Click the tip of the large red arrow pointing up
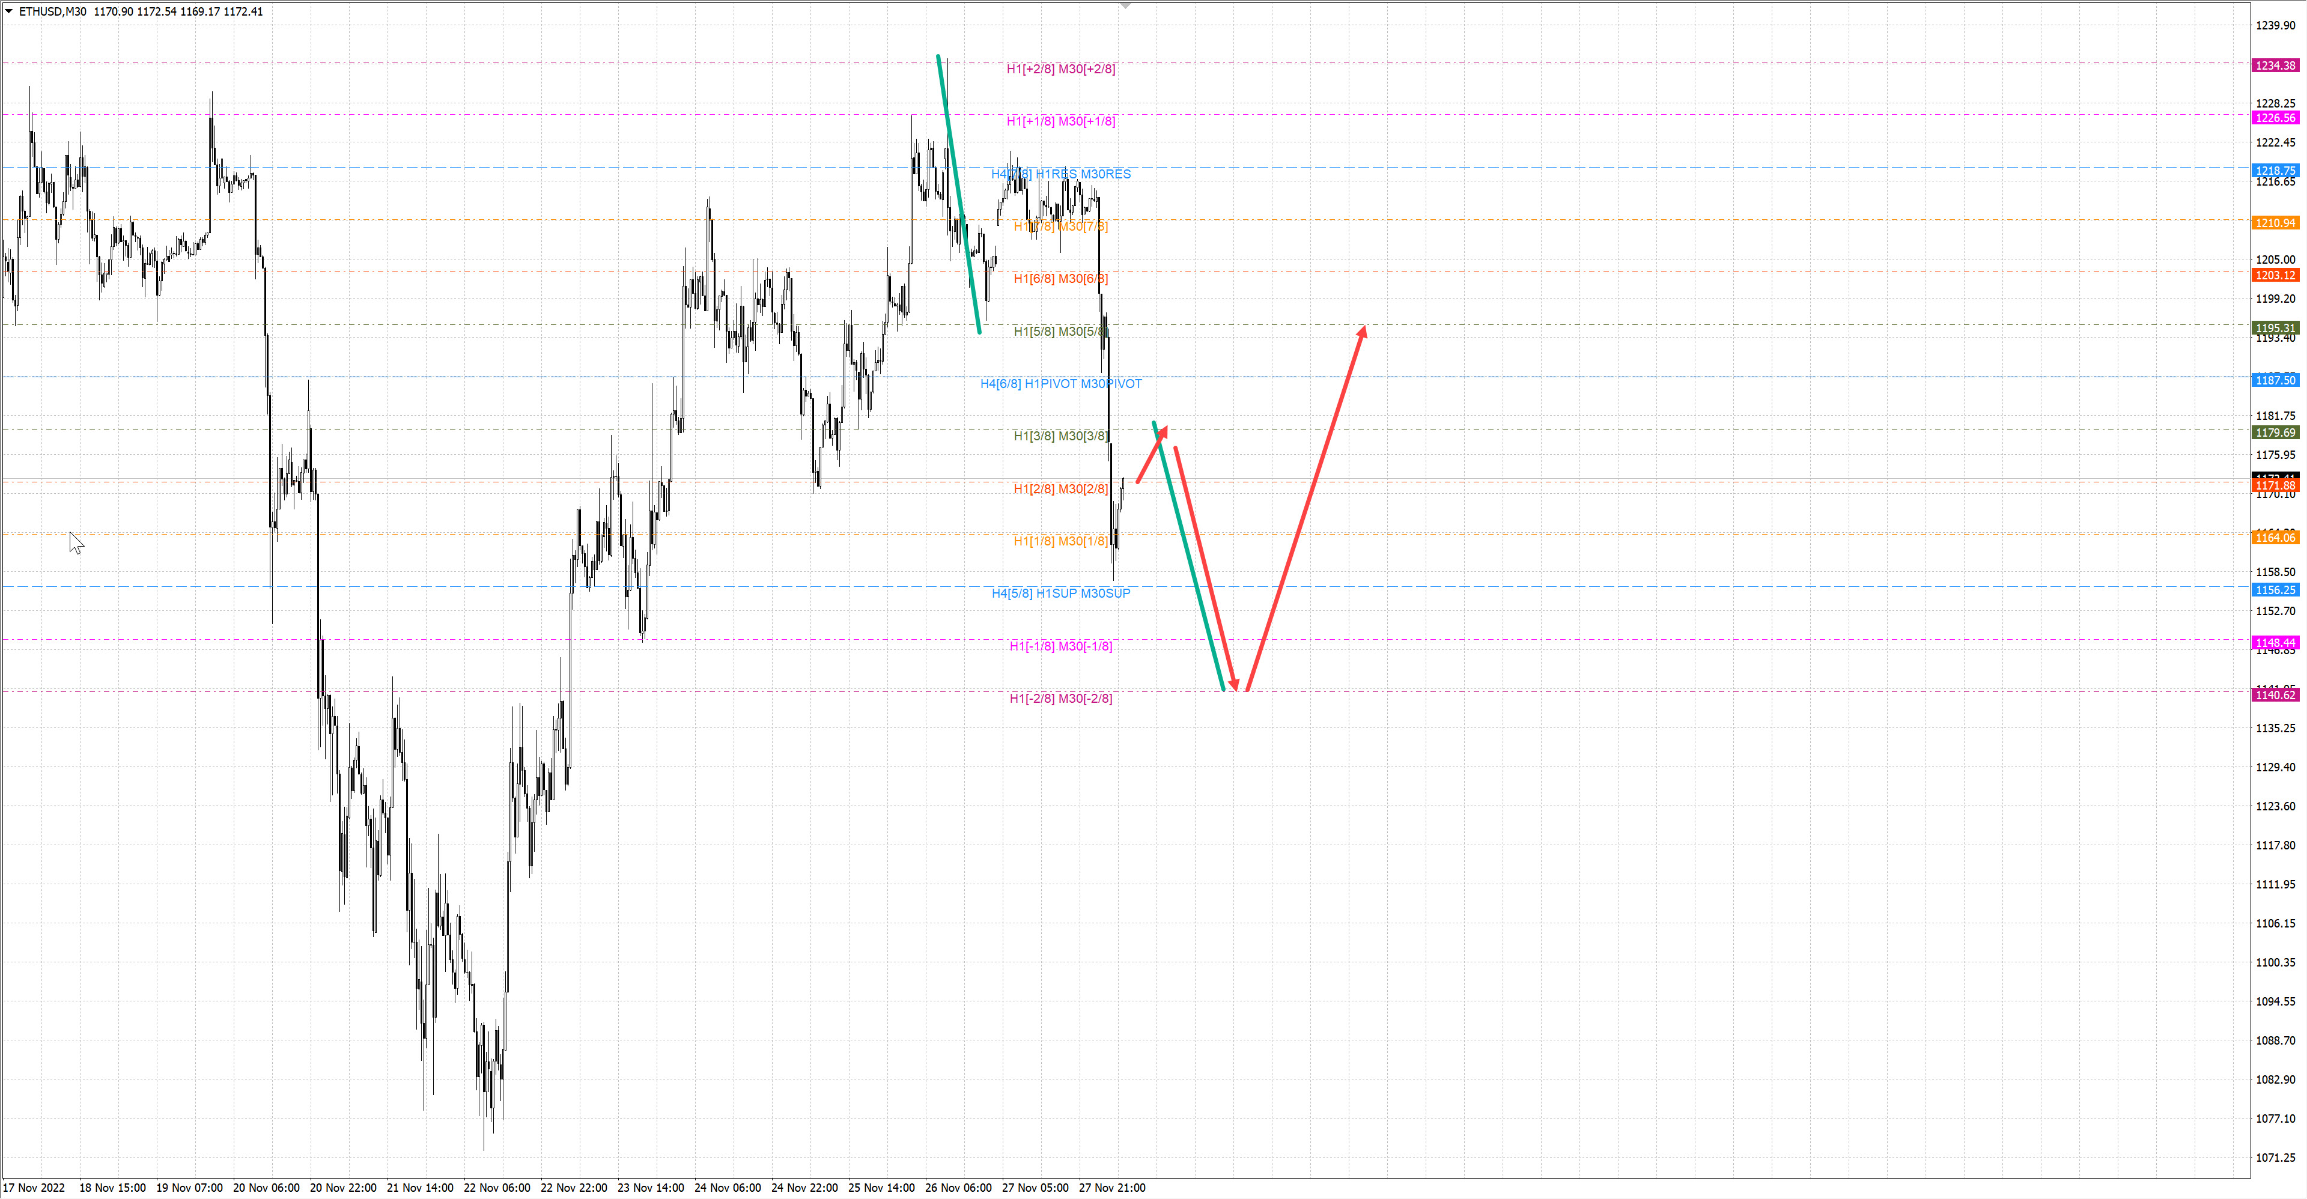Image resolution: width=2307 pixels, height=1199 pixels. click(x=1363, y=330)
